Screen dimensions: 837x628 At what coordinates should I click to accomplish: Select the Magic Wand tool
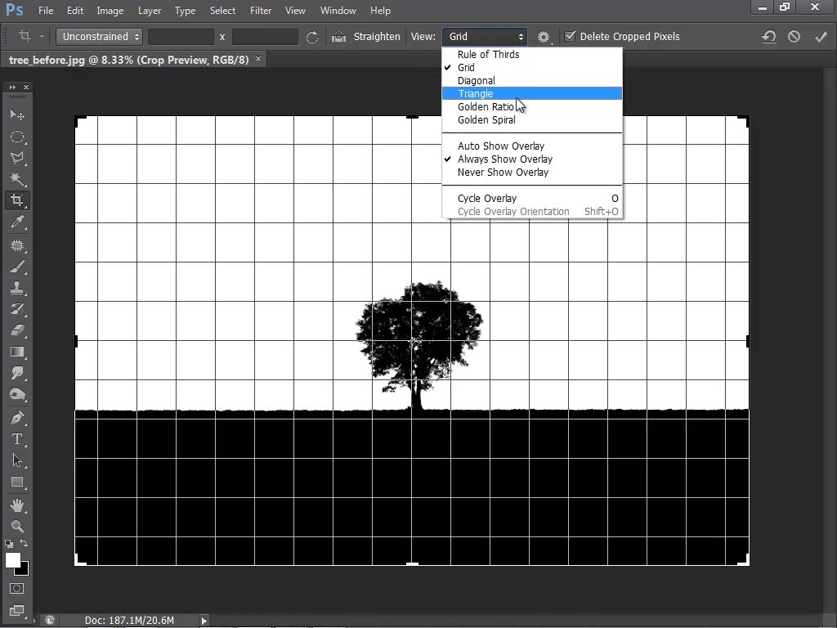click(x=17, y=179)
